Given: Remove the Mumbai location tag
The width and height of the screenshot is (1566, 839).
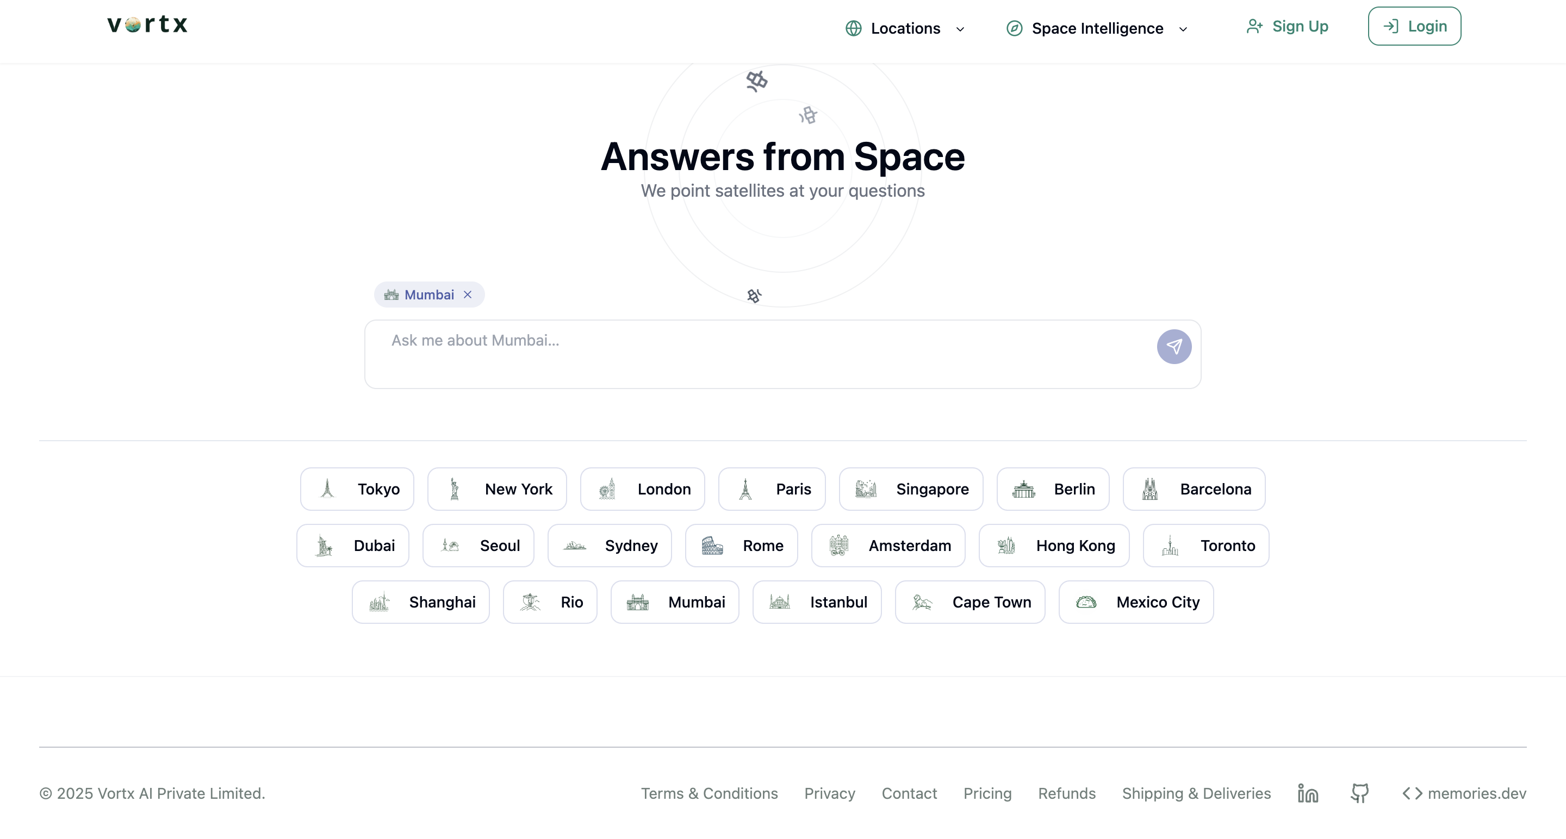Looking at the screenshot, I should [468, 295].
